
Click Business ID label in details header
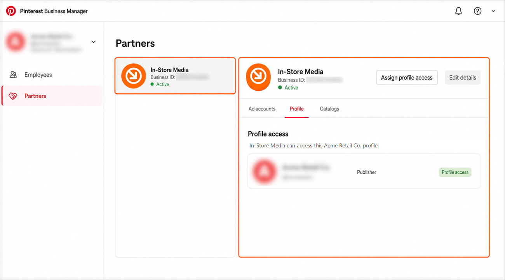tap(292, 80)
